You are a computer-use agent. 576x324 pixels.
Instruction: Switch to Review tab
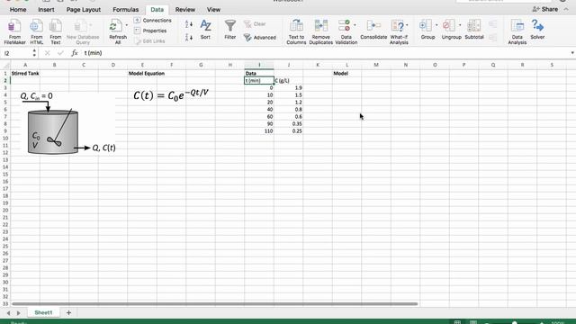[185, 10]
